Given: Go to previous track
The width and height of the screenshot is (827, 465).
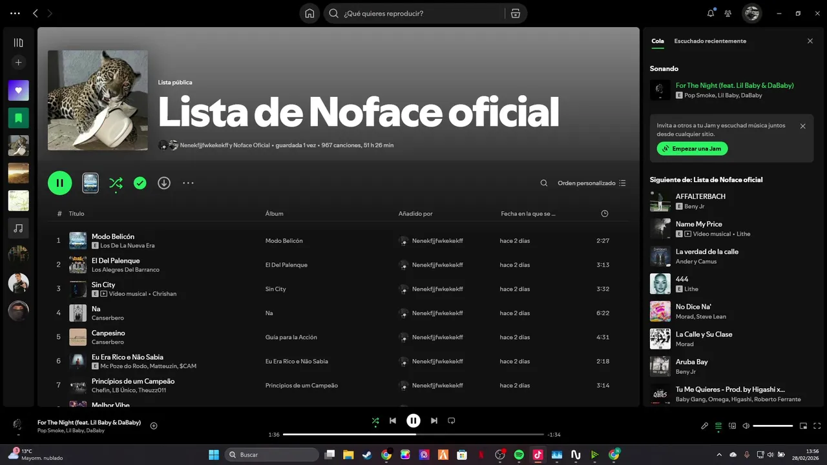Looking at the screenshot, I should click(x=393, y=420).
